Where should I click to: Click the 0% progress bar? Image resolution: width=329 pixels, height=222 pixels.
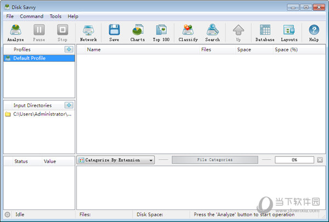click(294, 160)
